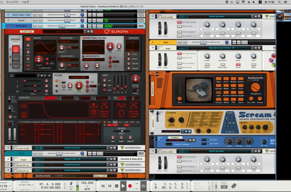
Task: Click the Europa Engine I select button
Action: point(16,49)
